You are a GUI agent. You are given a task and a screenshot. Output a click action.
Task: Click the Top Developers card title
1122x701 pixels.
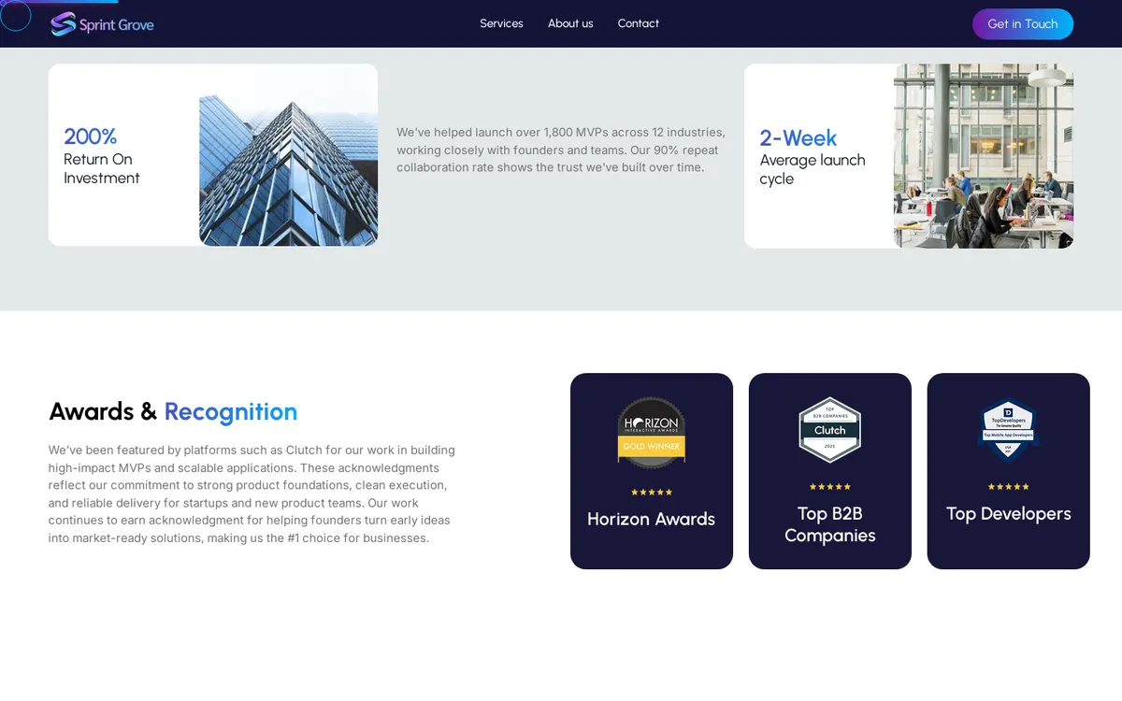point(1009,513)
